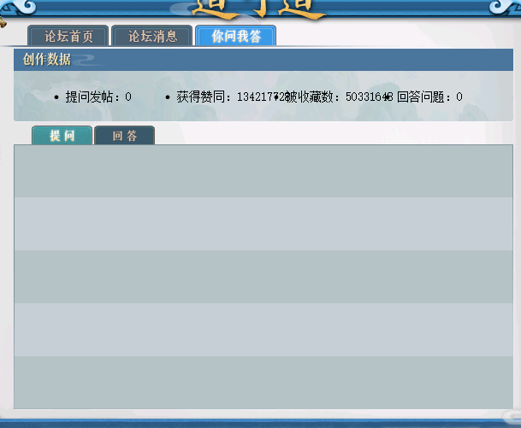Screen dimensions: 521x428
Task: Click the bullet before 提问发帖
Action: pyautogui.click(x=56, y=97)
